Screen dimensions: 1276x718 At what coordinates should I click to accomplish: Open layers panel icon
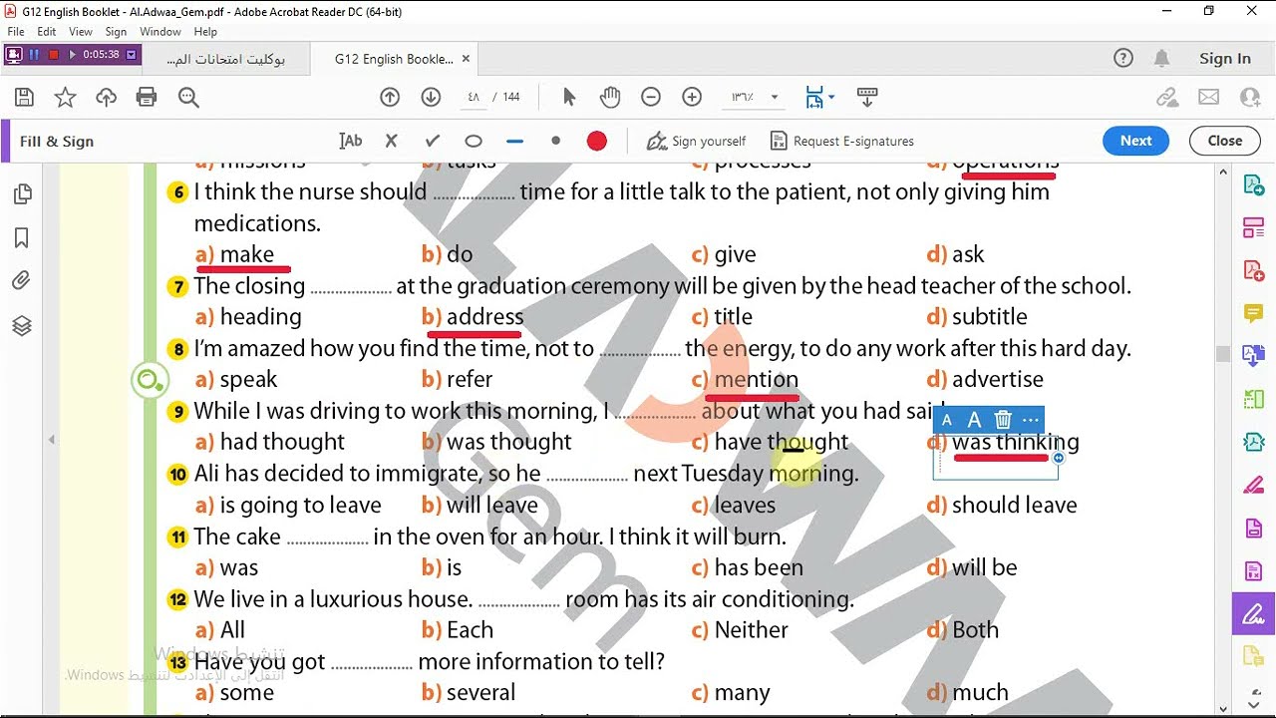coord(22,326)
